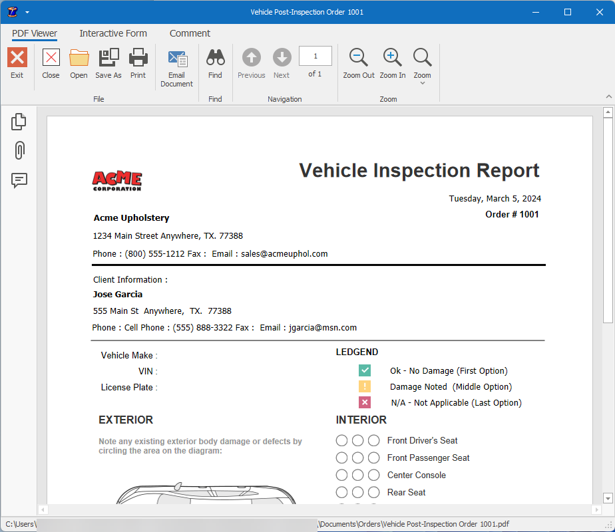This screenshot has height=532, width=615.
Task: Switch to the Comment tab
Action: pos(190,33)
